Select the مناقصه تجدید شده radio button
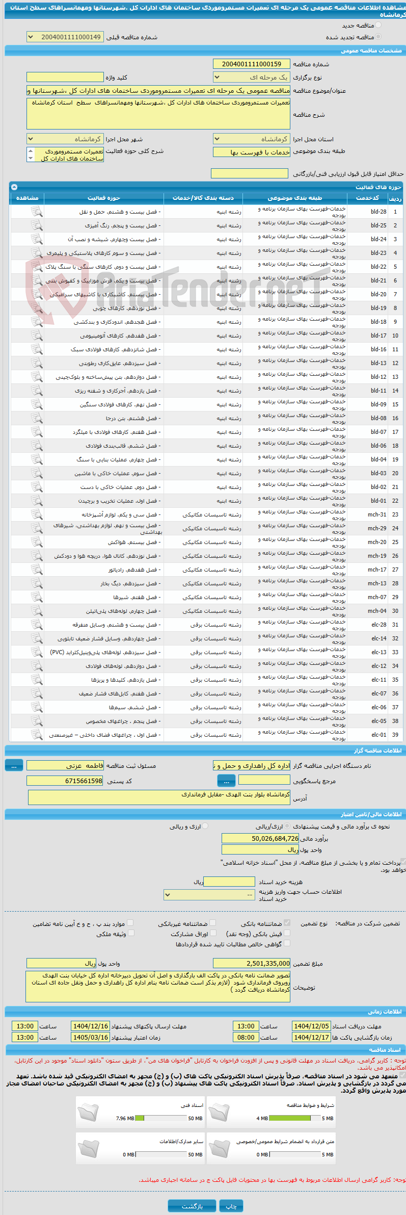 378,37
